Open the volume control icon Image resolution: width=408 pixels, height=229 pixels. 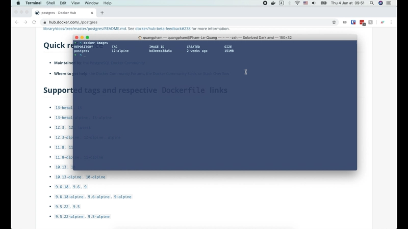pyautogui.click(x=314, y=3)
